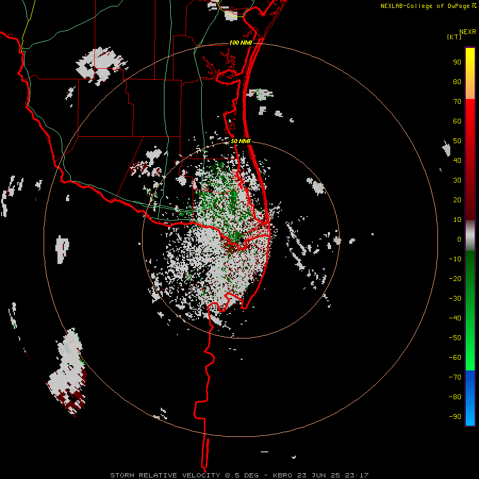Click the STORM RELATIVE VELOCITY caption text
479x479 pixels.
(x=165, y=475)
